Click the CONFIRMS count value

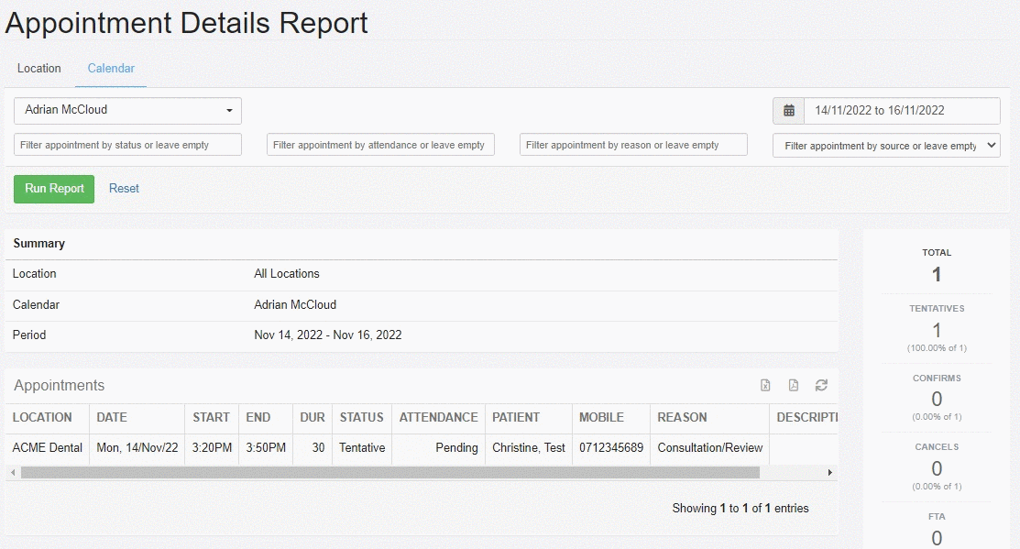[937, 399]
